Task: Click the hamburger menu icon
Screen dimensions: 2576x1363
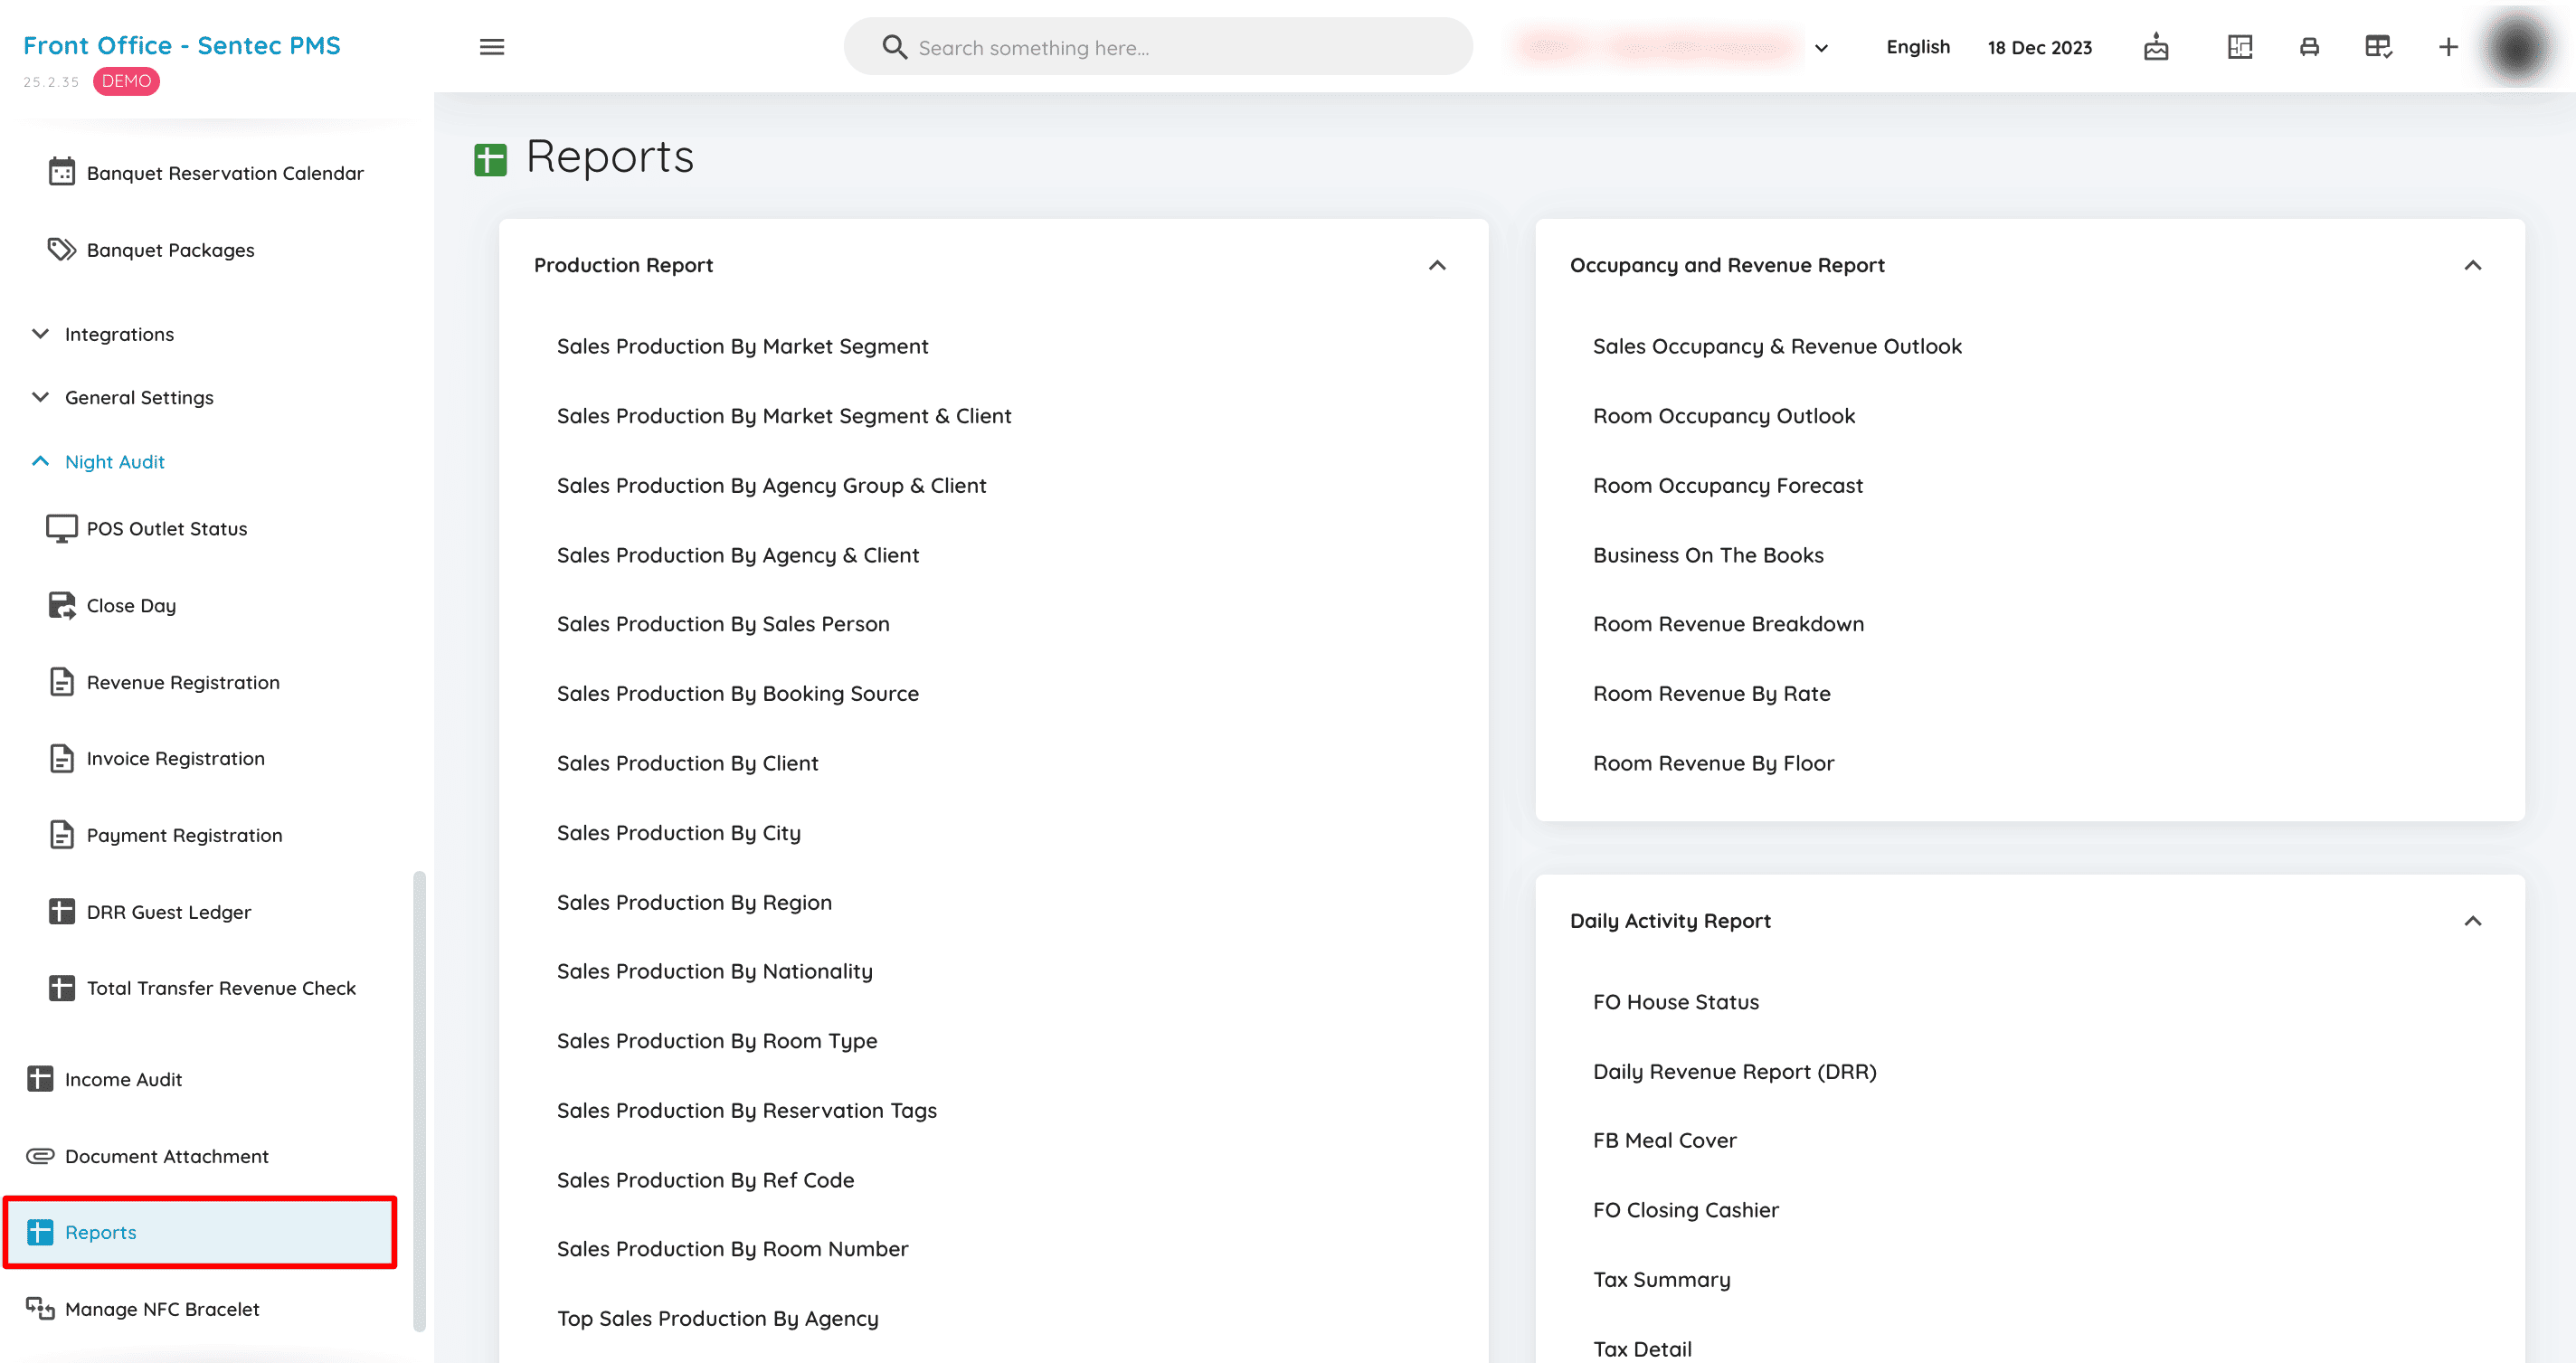Action: coord(491,47)
